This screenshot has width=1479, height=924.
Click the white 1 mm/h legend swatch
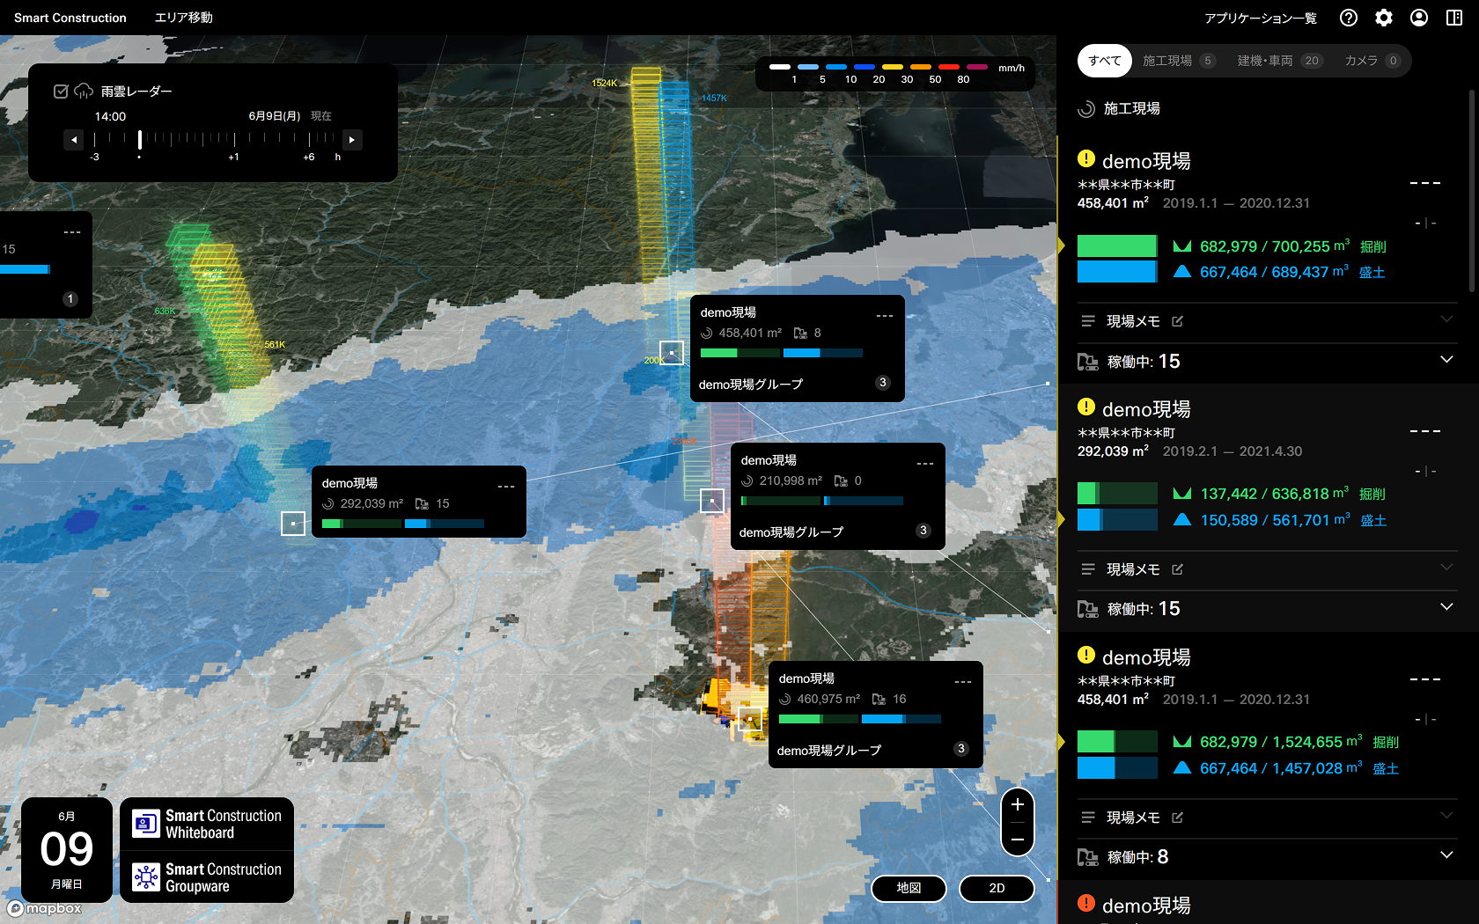pos(780,67)
